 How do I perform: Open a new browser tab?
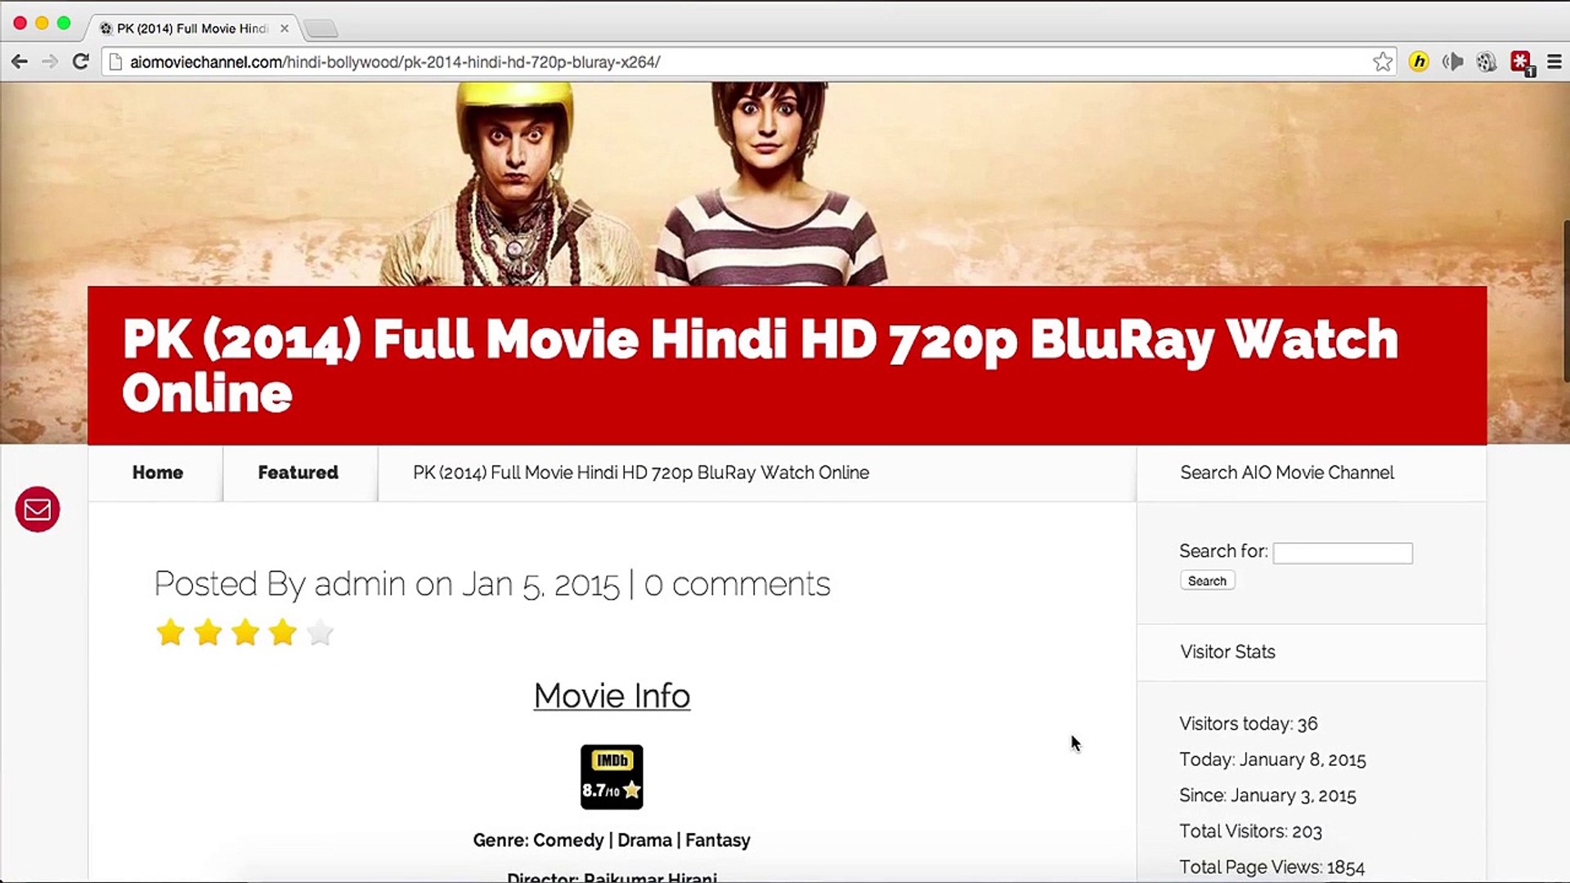321,27
